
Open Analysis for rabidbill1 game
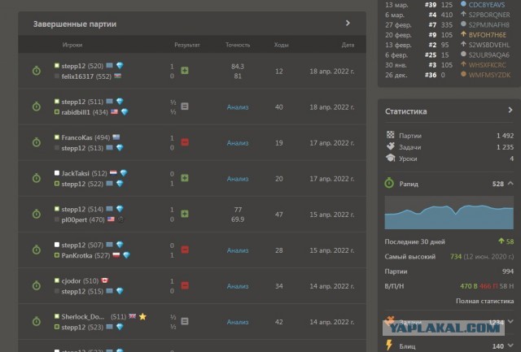(x=238, y=107)
